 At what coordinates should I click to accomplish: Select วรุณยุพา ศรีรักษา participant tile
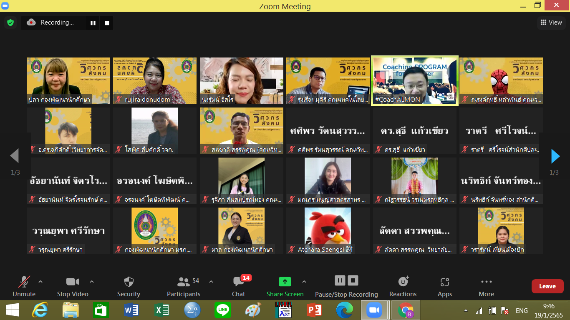coord(68,231)
